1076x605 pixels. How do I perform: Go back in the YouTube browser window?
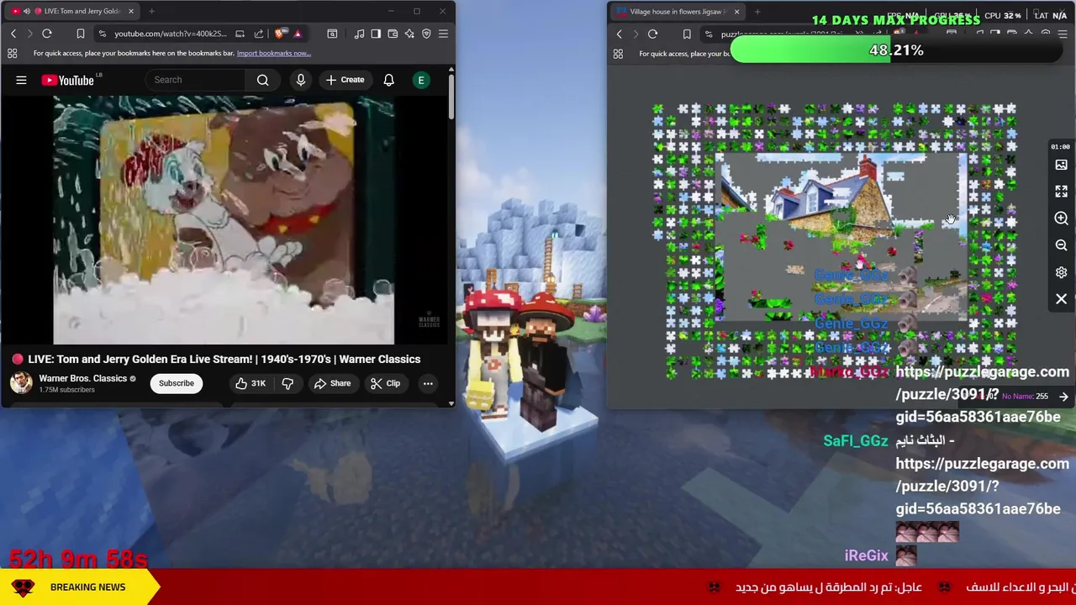tap(13, 34)
